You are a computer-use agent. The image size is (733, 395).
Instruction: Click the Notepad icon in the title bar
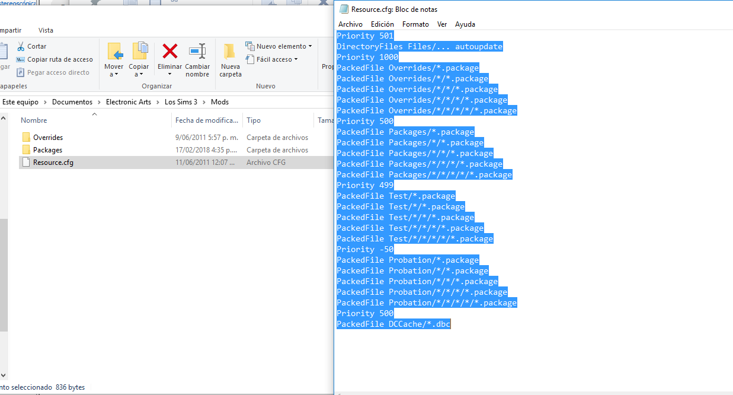[344, 9]
